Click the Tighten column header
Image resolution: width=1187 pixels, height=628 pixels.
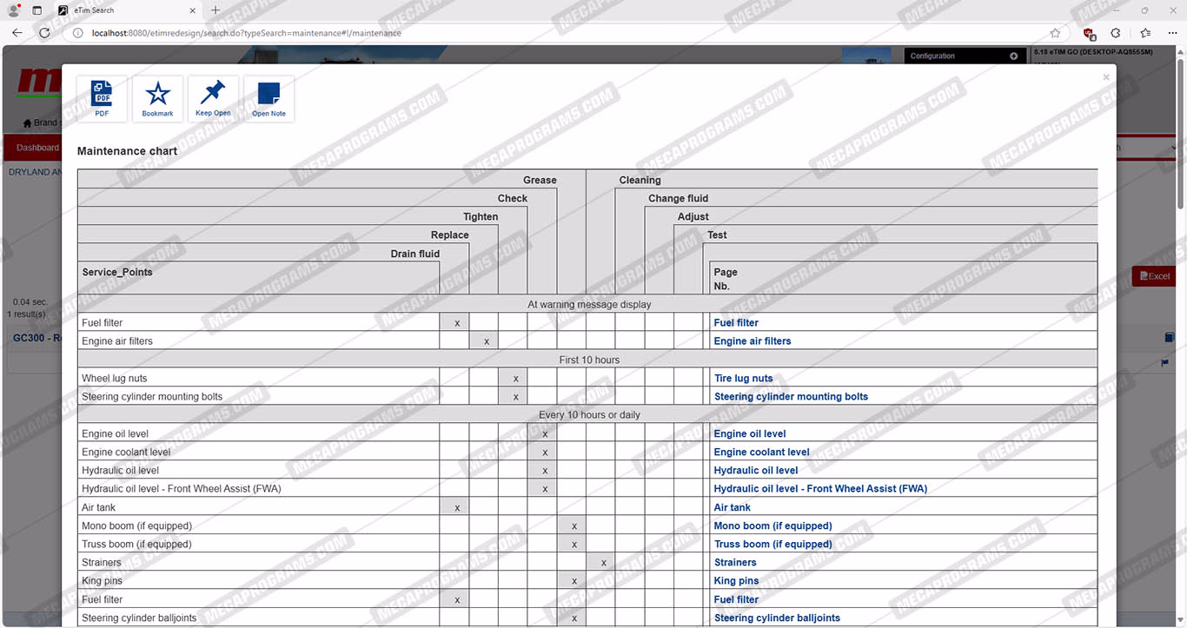(481, 217)
